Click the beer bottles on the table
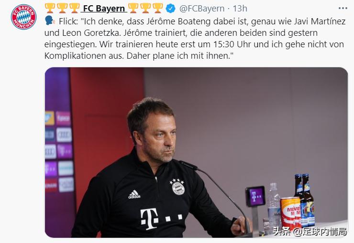This screenshot has height=243, width=354. [305, 200]
